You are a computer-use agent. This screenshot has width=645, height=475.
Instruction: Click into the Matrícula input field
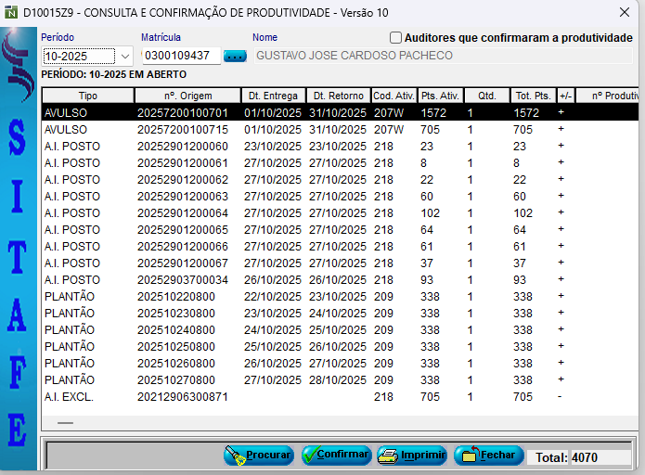click(182, 56)
